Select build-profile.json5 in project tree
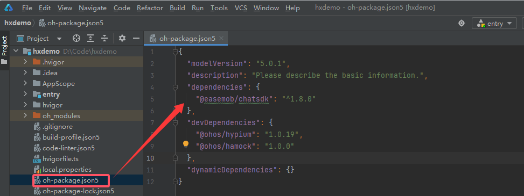The width and height of the screenshot is (524, 196). pos(71,137)
